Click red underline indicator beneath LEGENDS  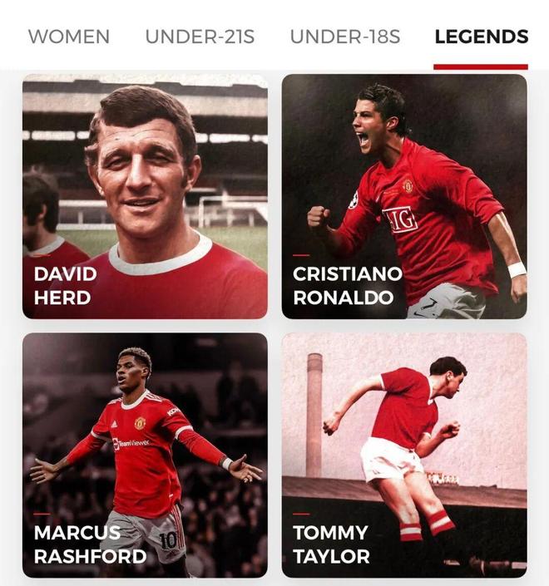[x=481, y=66]
